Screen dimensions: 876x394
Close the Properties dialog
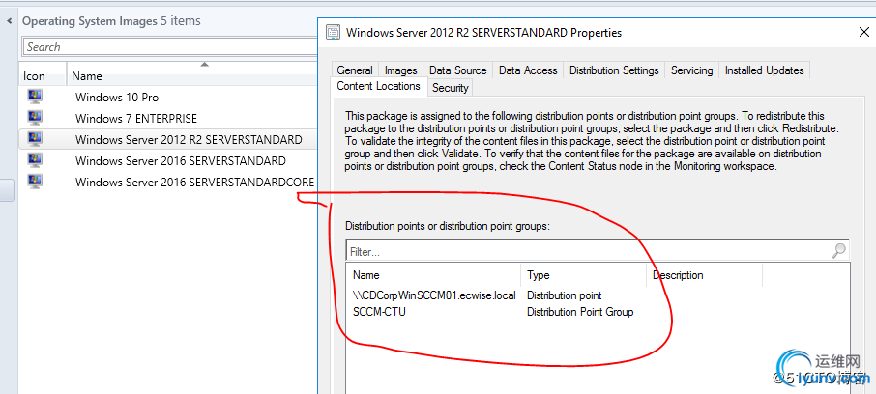click(863, 33)
